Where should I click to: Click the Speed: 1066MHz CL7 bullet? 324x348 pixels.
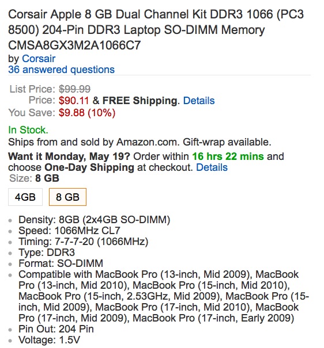click(69, 231)
